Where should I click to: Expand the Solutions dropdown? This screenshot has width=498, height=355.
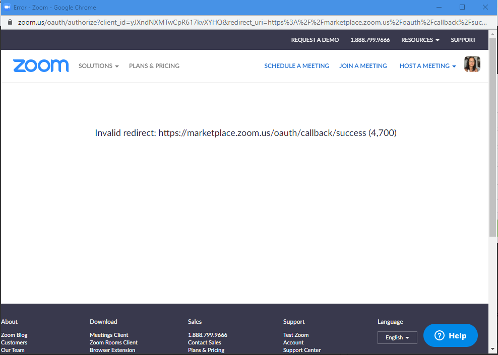point(98,65)
